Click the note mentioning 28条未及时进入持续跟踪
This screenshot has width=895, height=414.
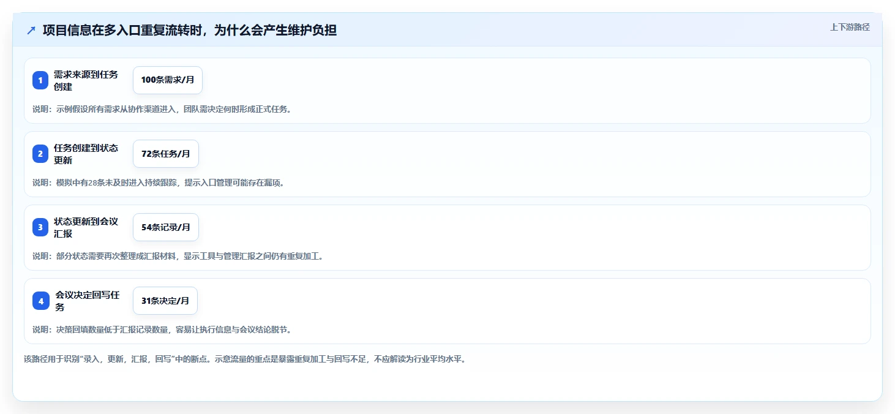[158, 183]
